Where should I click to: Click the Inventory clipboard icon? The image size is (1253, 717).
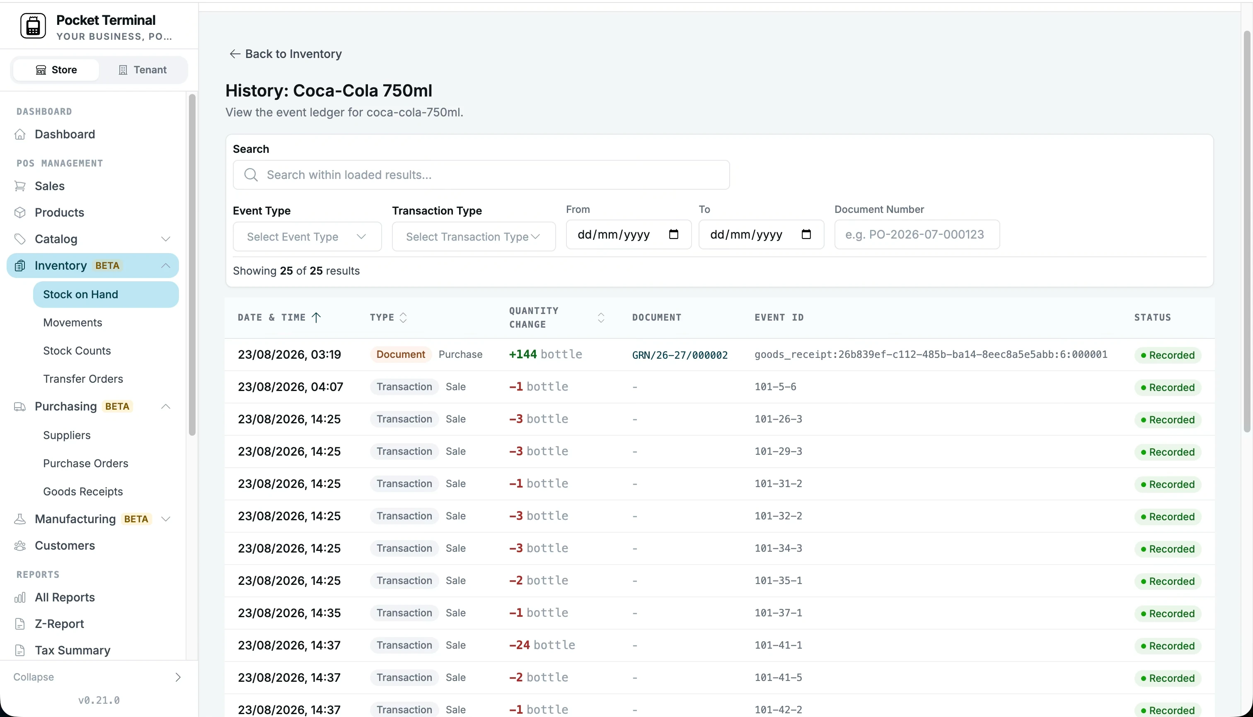(20, 266)
